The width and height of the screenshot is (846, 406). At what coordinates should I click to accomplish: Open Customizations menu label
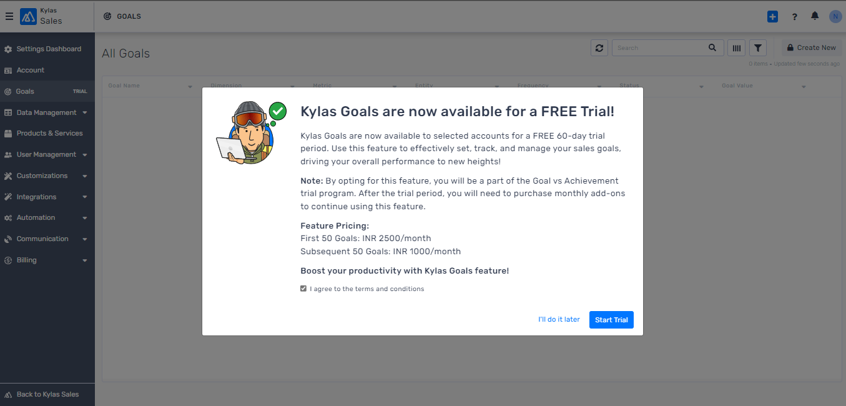pos(42,176)
